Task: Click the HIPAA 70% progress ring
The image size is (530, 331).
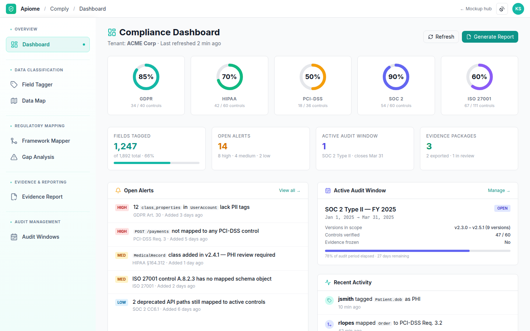Action: click(230, 77)
